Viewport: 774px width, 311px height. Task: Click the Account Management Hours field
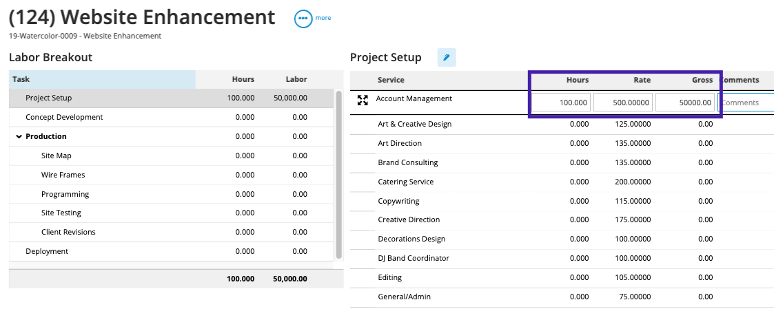561,103
